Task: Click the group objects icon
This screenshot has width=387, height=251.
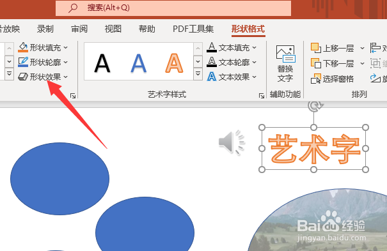Action: point(375,63)
